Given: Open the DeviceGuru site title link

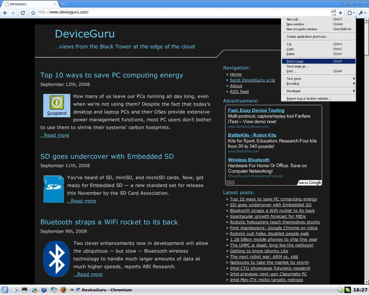Looking at the screenshot, I should pyautogui.click(x=85, y=34).
